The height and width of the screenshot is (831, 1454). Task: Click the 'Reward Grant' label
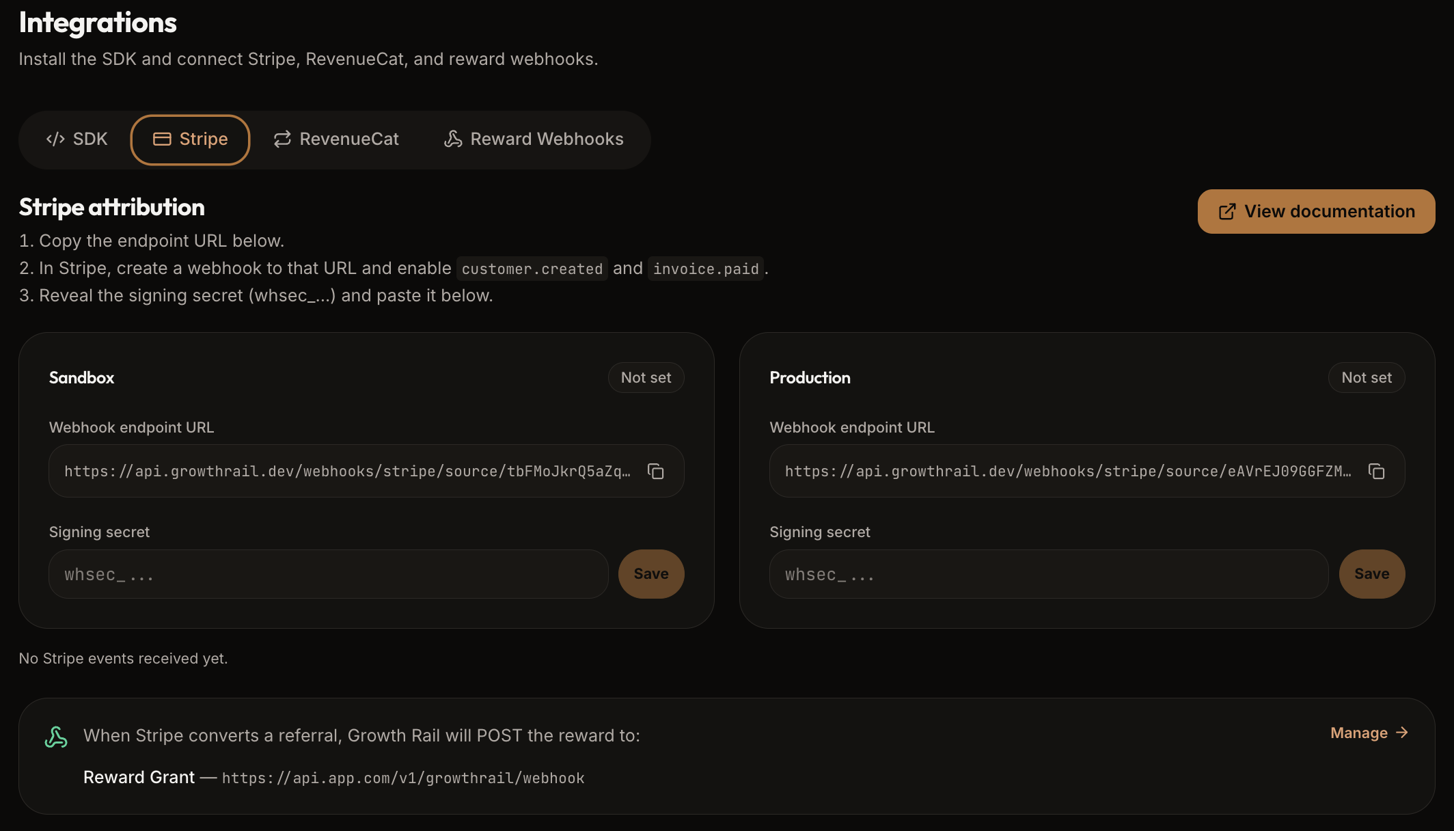[139, 778]
